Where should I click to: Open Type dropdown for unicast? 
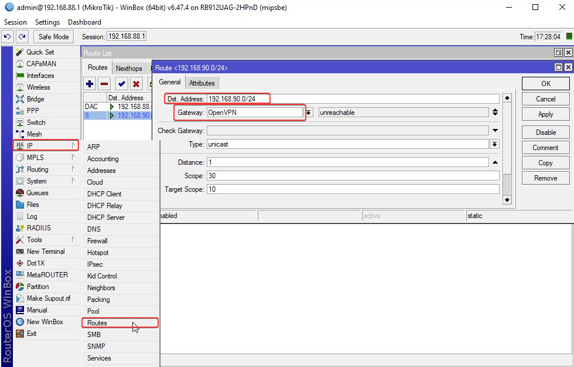click(494, 144)
